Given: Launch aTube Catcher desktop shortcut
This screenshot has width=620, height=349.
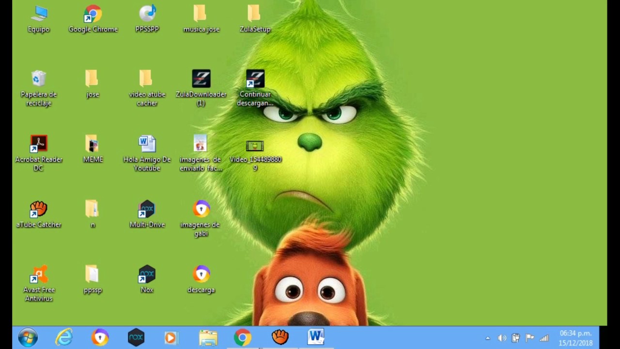Looking at the screenshot, I should [39, 214].
